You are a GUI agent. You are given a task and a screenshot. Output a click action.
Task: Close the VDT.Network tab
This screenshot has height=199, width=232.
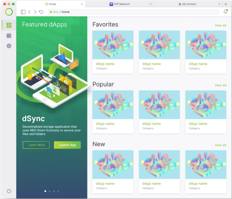coord(150,4)
